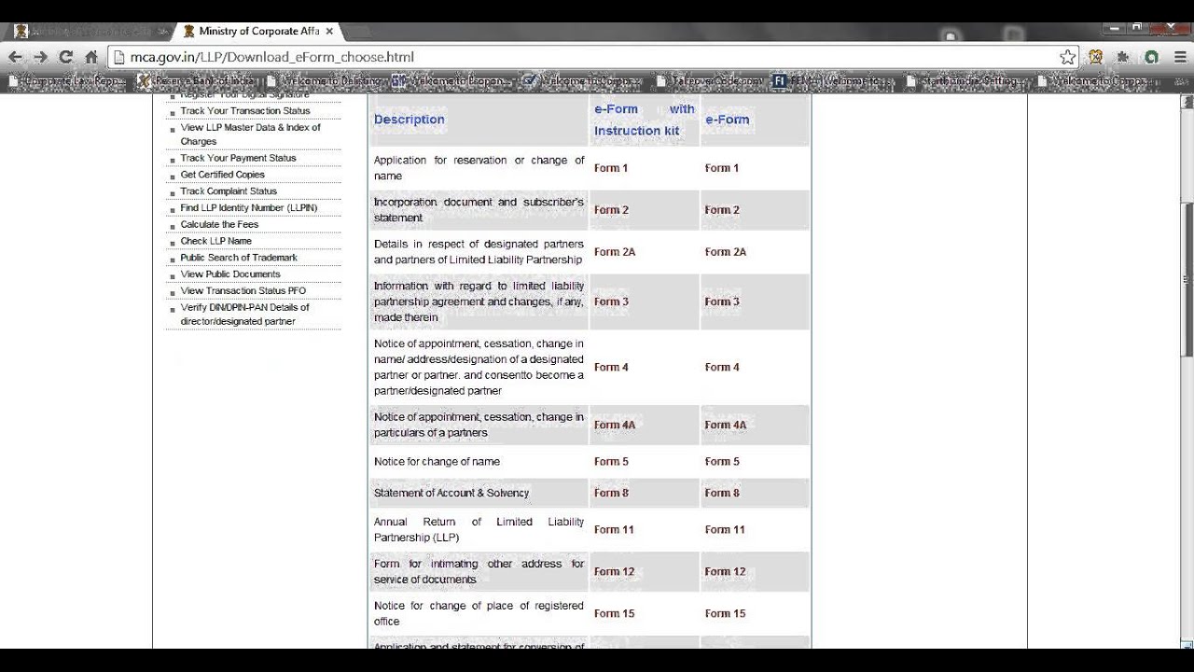Screen dimensions: 1194x672
Task: Download Form 4A with instruction kit
Action: 615,425
